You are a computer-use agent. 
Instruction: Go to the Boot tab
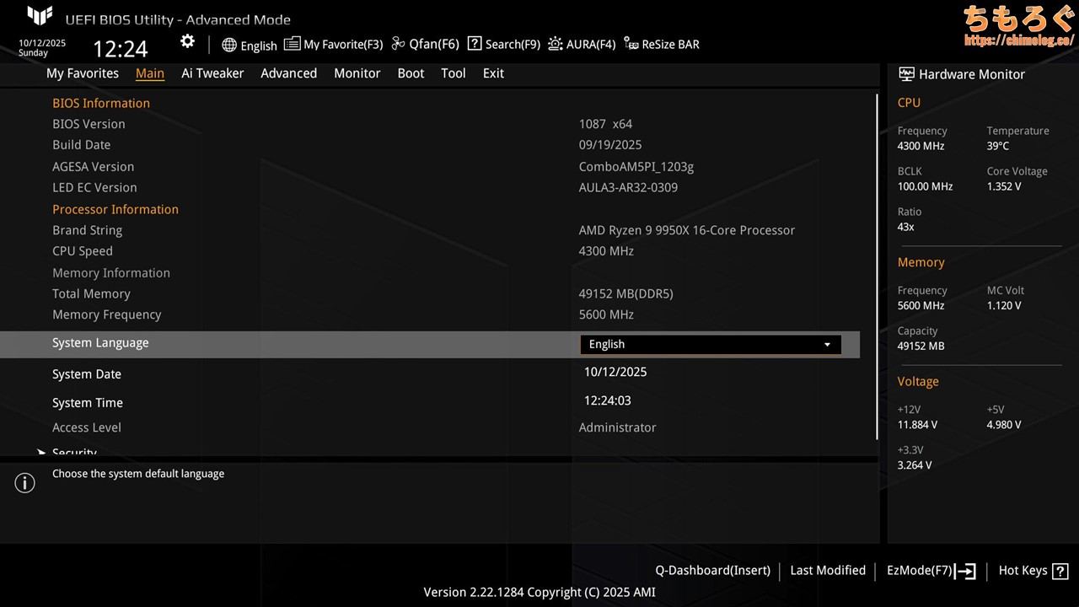(x=411, y=73)
